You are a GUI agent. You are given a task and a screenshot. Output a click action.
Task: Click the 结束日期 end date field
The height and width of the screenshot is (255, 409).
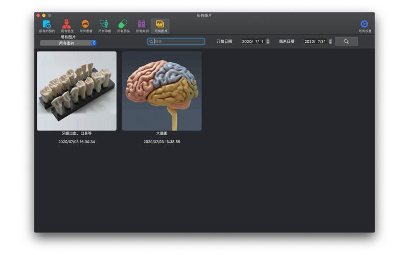point(315,41)
